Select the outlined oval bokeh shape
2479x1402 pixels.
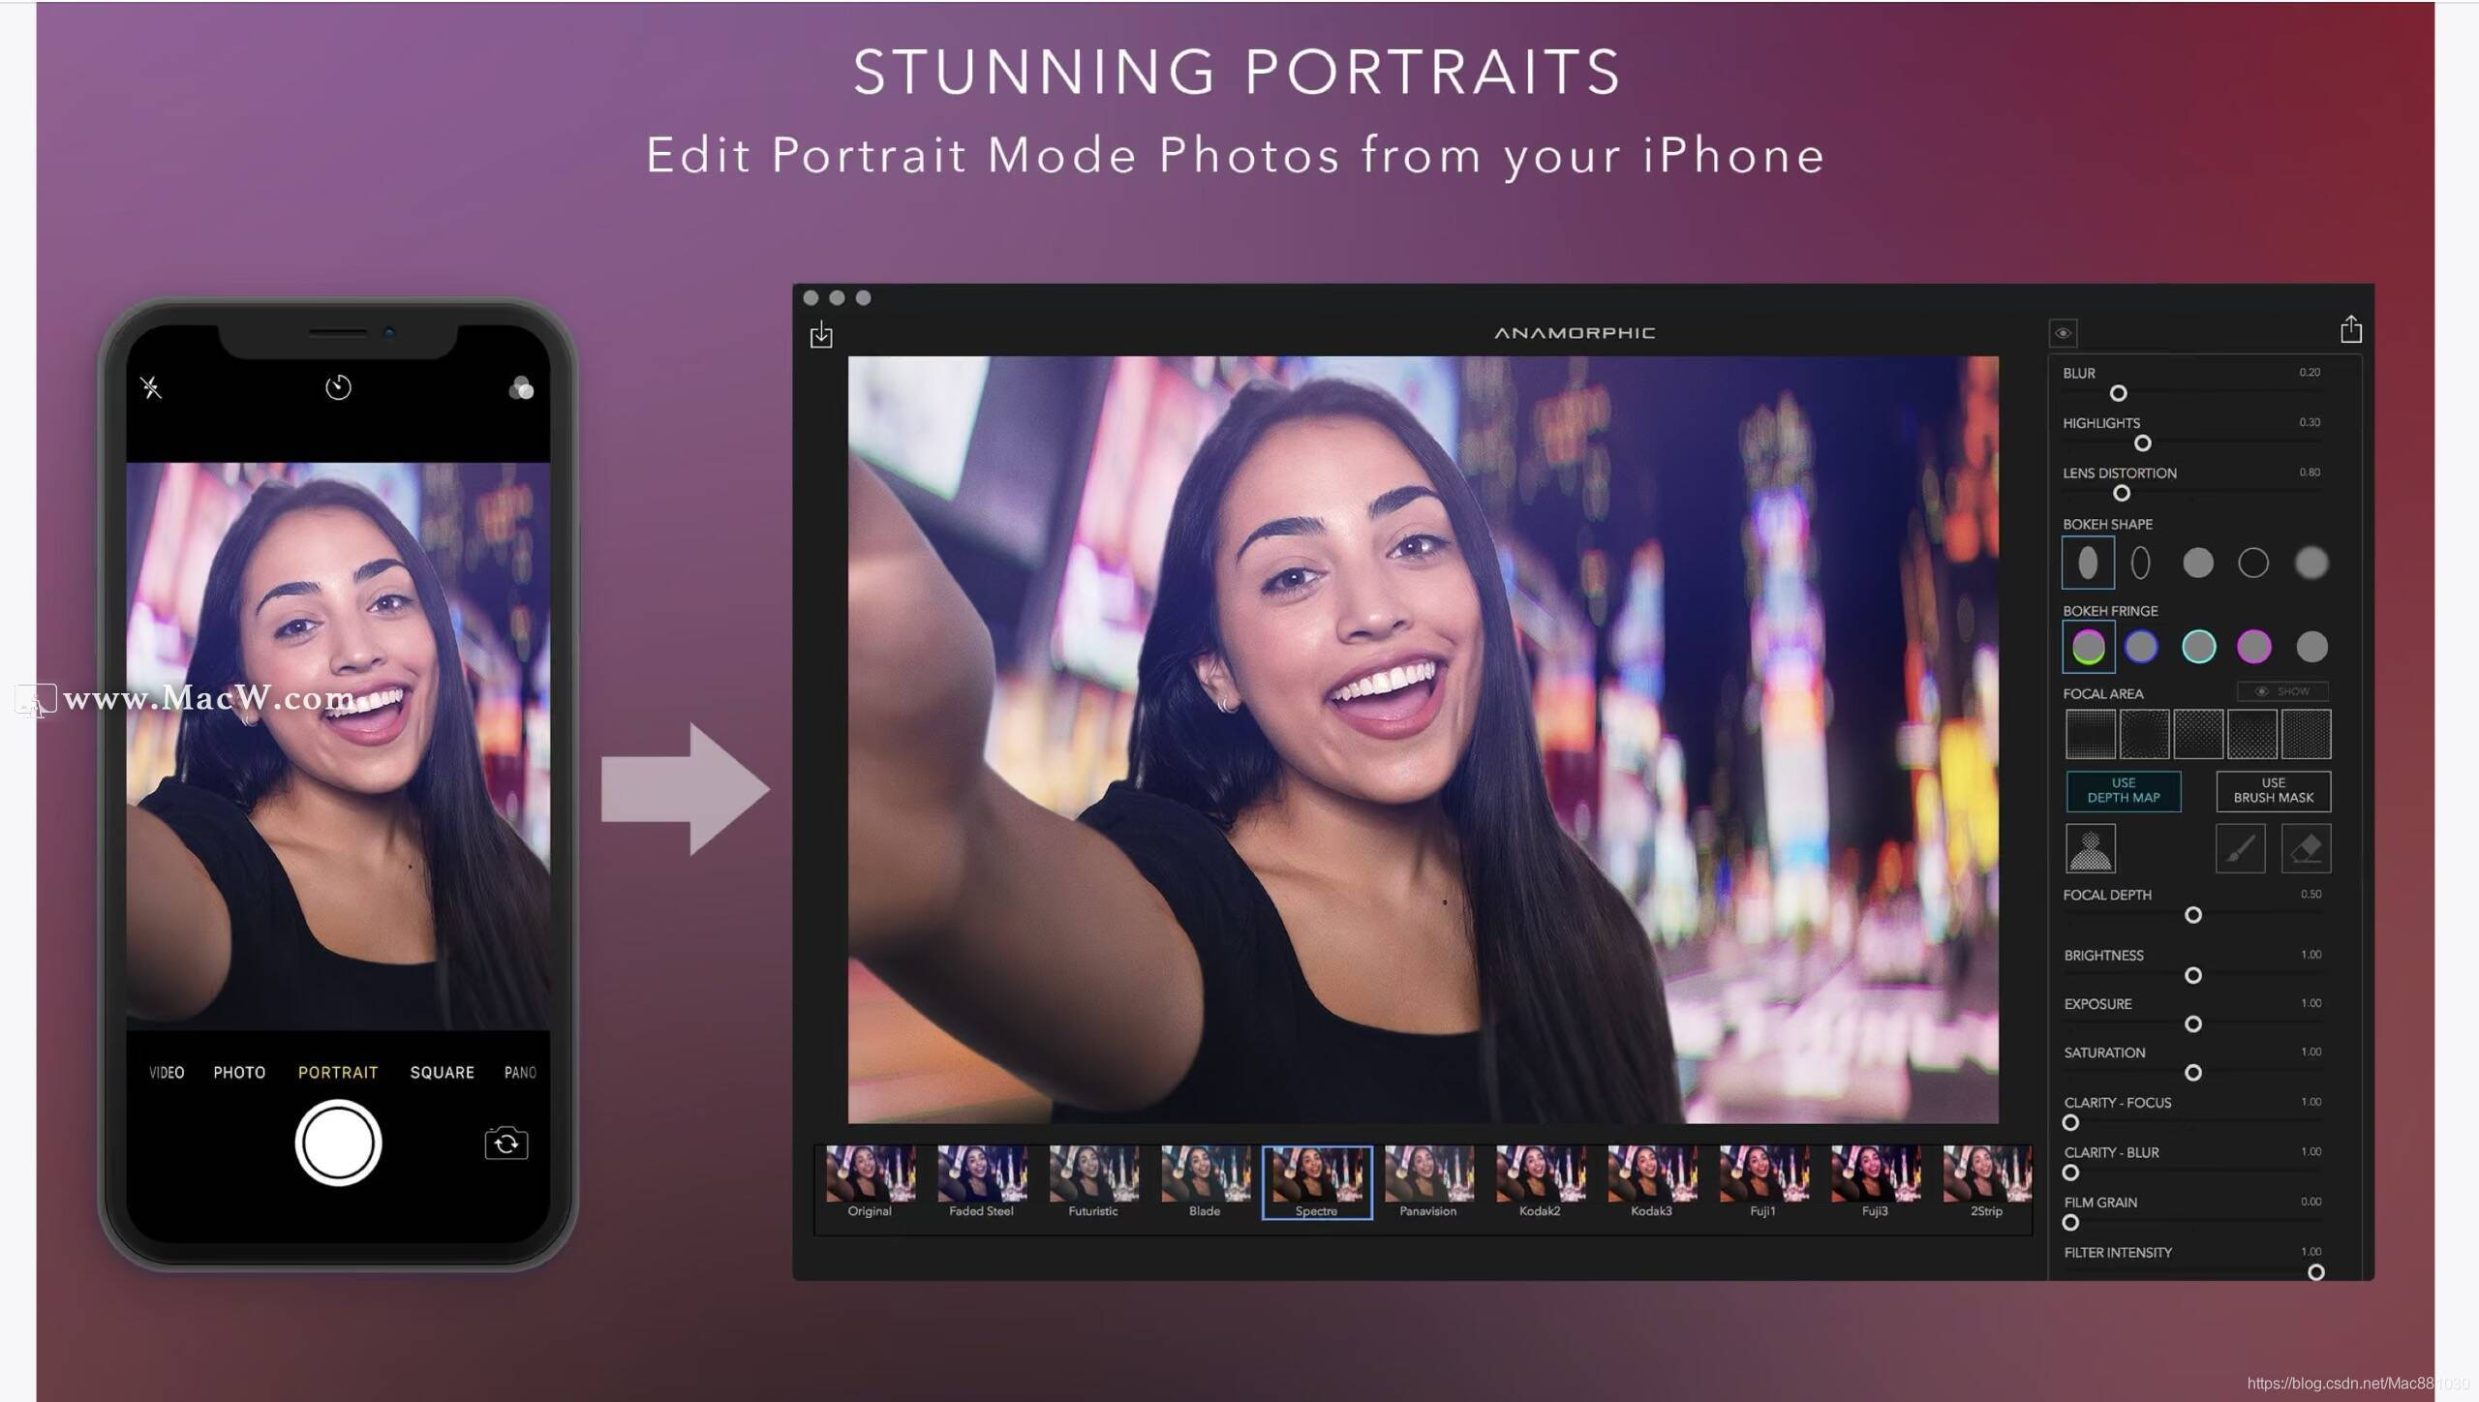pyautogui.click(x=2141, y=563)
